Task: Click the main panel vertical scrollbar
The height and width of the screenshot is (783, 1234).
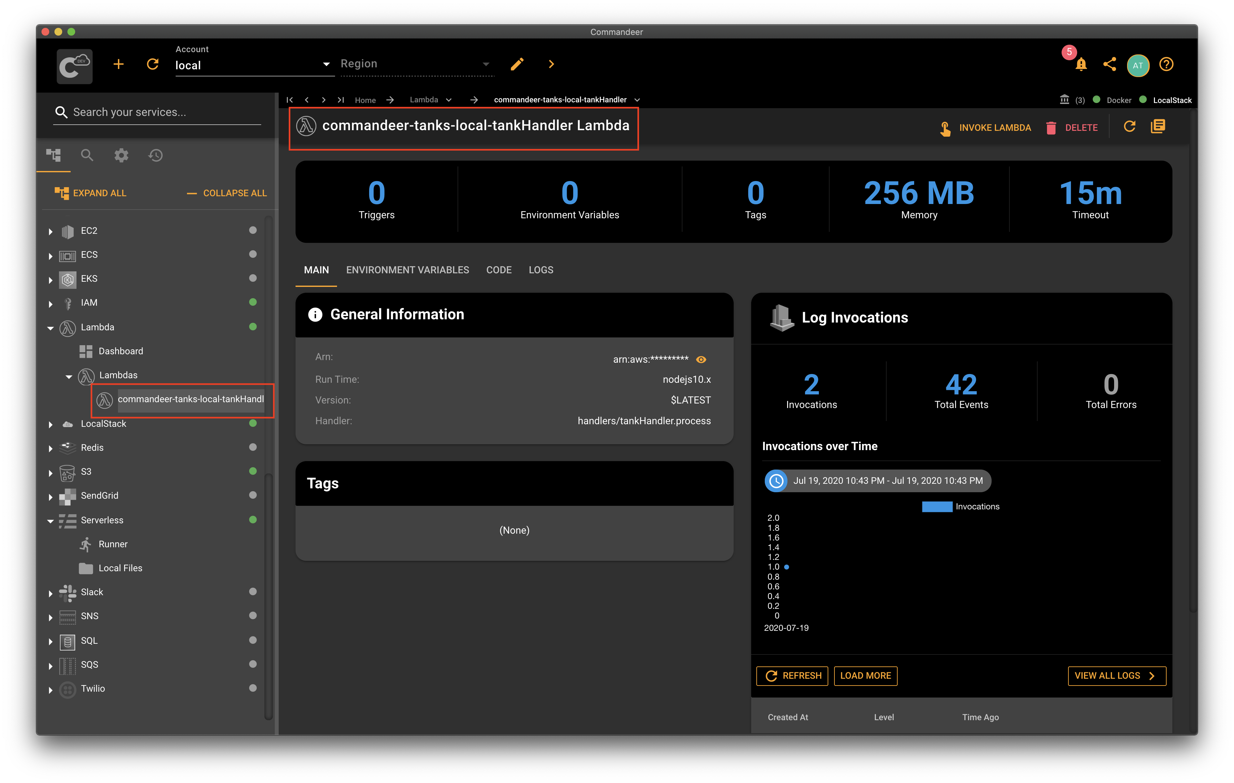Action: 1193,361
